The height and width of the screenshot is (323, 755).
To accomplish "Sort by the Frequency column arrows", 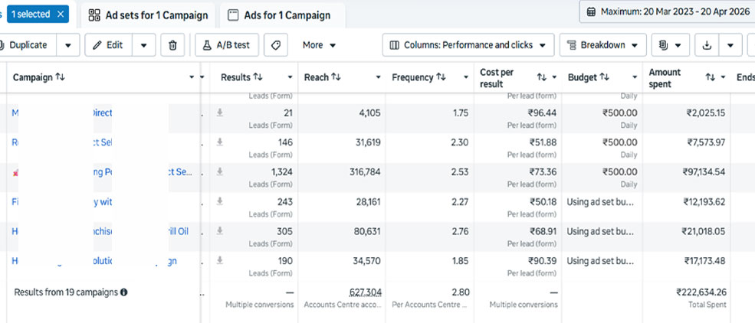I will [x=441, y=77].
